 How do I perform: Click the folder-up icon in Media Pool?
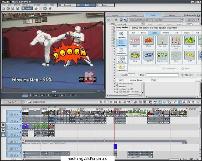click(117, 20)
